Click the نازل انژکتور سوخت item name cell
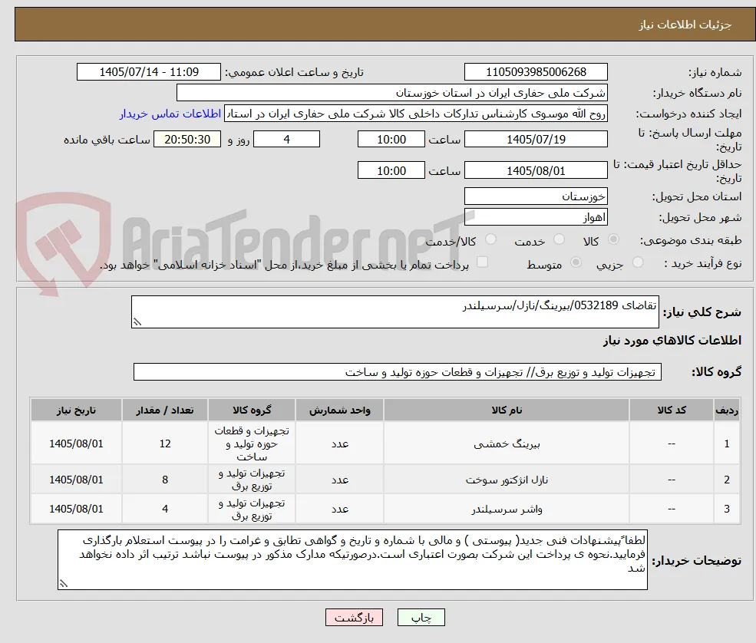Screen dimensions: 756x643 pos(507,480)
